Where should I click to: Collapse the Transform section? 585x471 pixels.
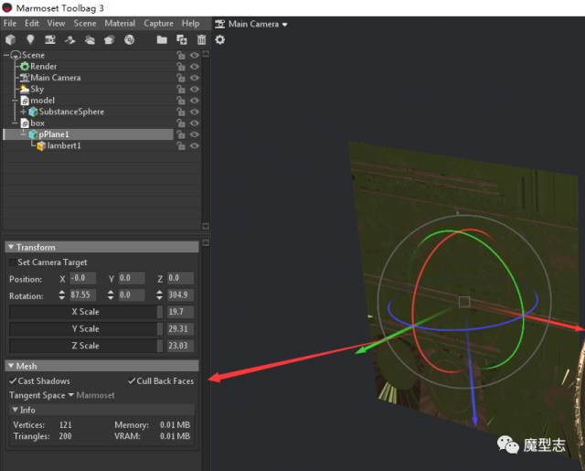[11, 247]
